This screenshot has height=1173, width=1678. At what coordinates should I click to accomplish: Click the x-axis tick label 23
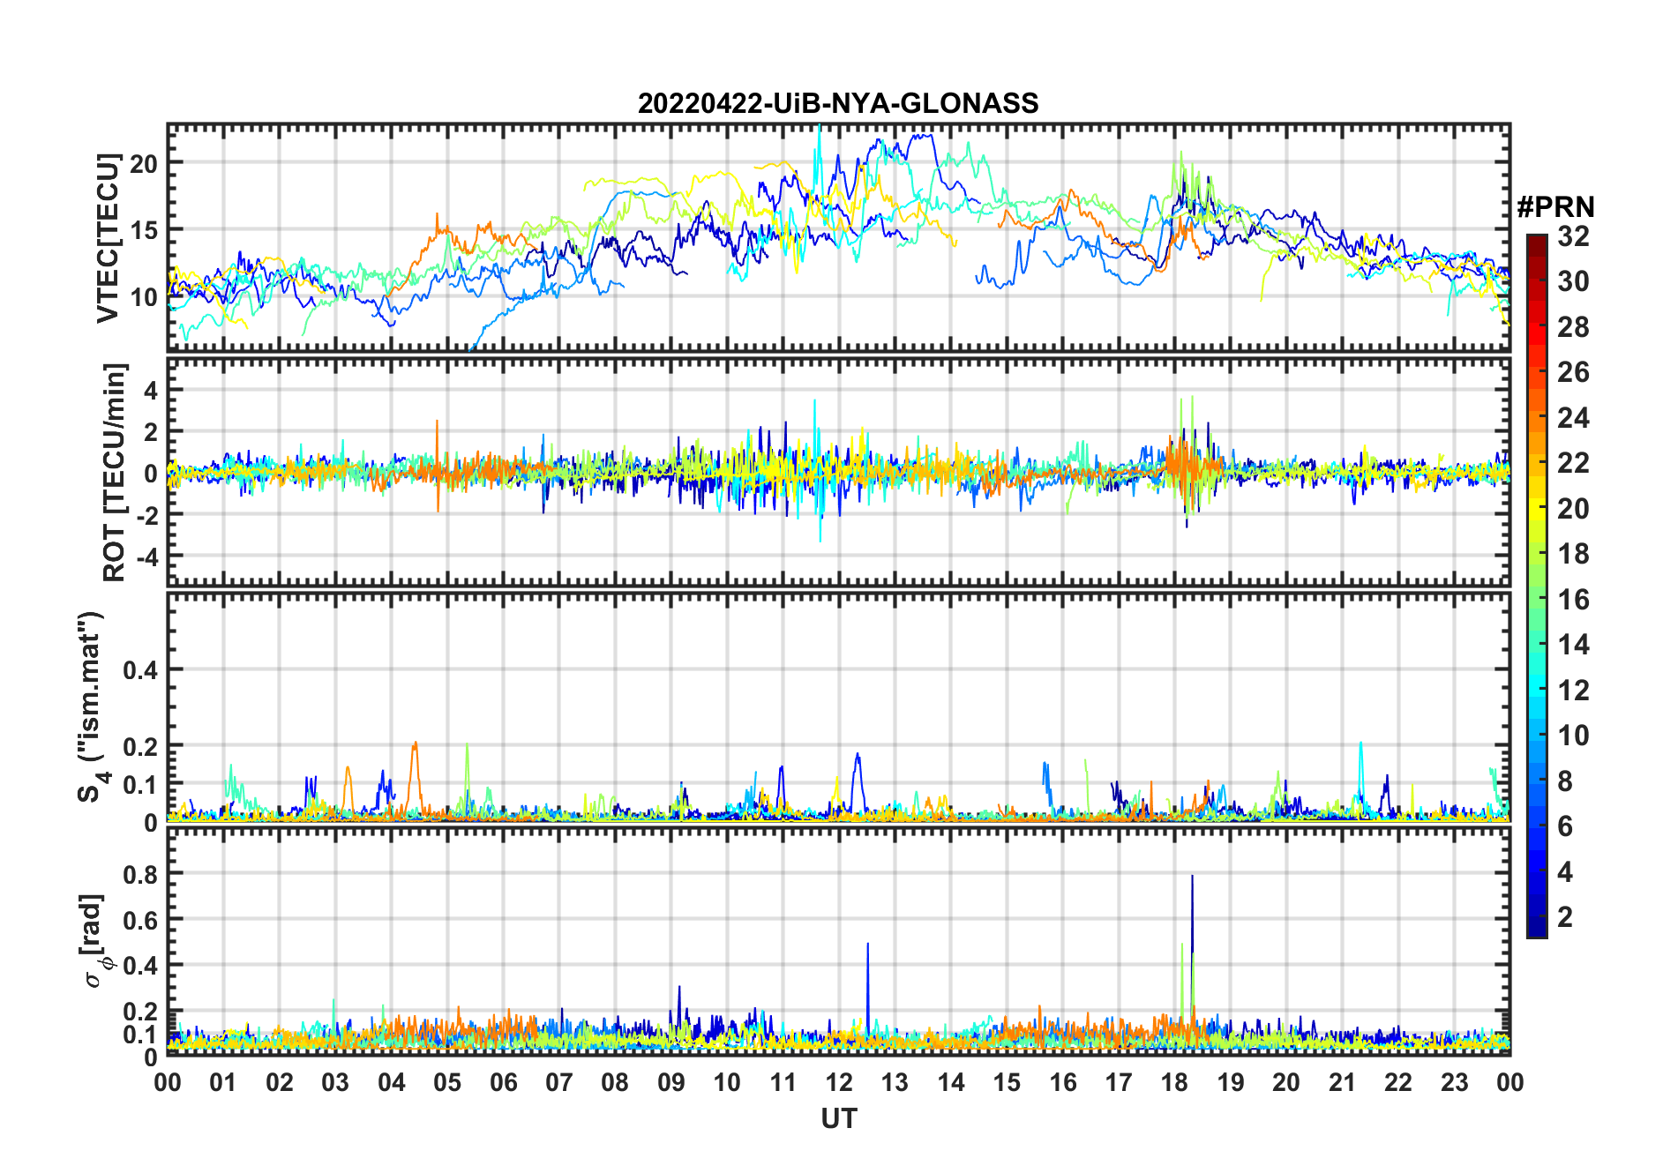[x=1455, y=1082]
